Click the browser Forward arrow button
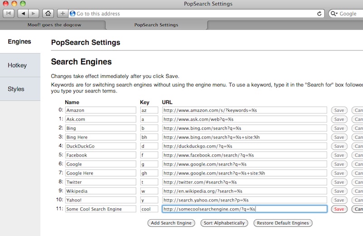The height and width of the screenshot is (236, 363). click(x=34, y=14)
